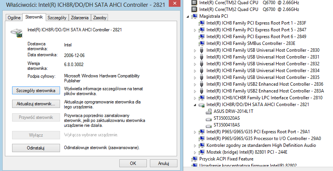Screen dimensions: 333x171
Task: Close the properties dialog window
Action: click(175, 3)
